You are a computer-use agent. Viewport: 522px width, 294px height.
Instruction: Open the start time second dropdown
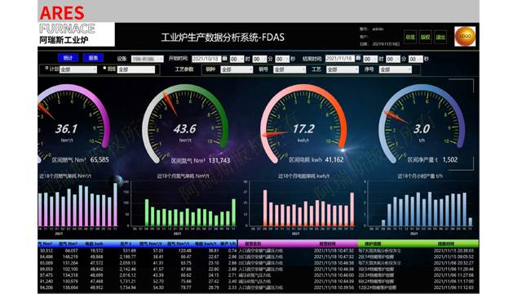(282, 59)
